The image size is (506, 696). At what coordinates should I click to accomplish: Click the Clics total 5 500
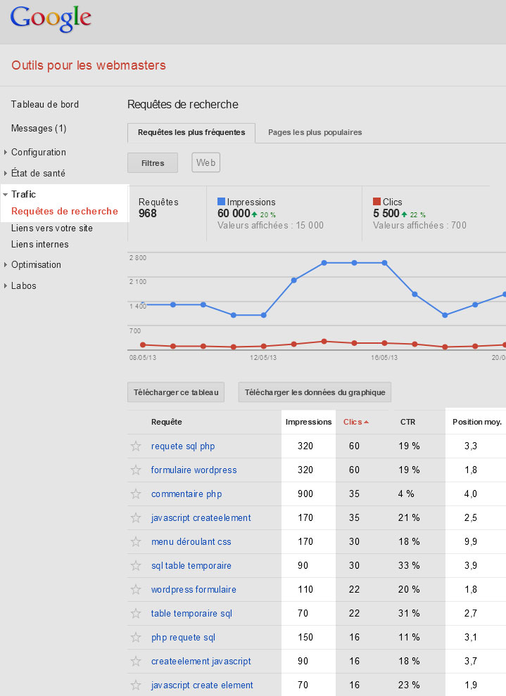pyautogui.click(x=386, y=214)
